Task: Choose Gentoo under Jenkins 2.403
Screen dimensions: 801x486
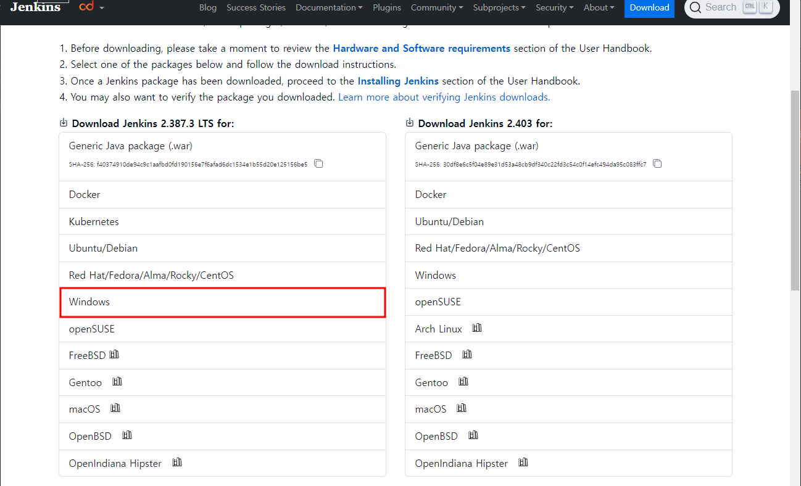Action: (x=568, y=382)
